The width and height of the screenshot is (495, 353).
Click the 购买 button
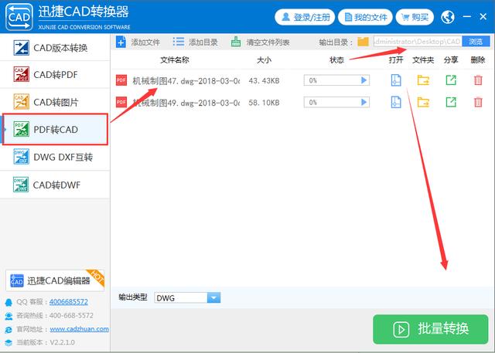(415, 17)
